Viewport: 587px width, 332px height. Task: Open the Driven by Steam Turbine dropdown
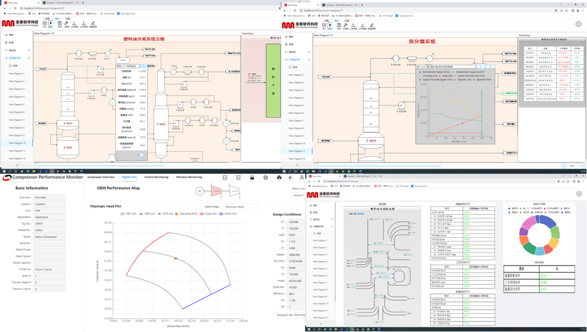[x=49, y=270]
